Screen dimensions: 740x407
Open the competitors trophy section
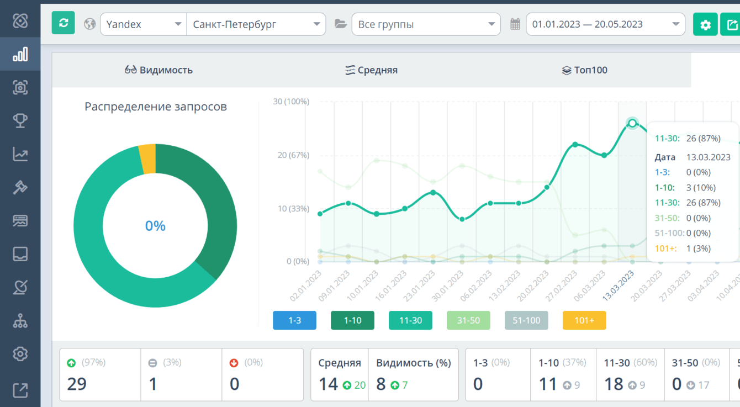(20, 120)
